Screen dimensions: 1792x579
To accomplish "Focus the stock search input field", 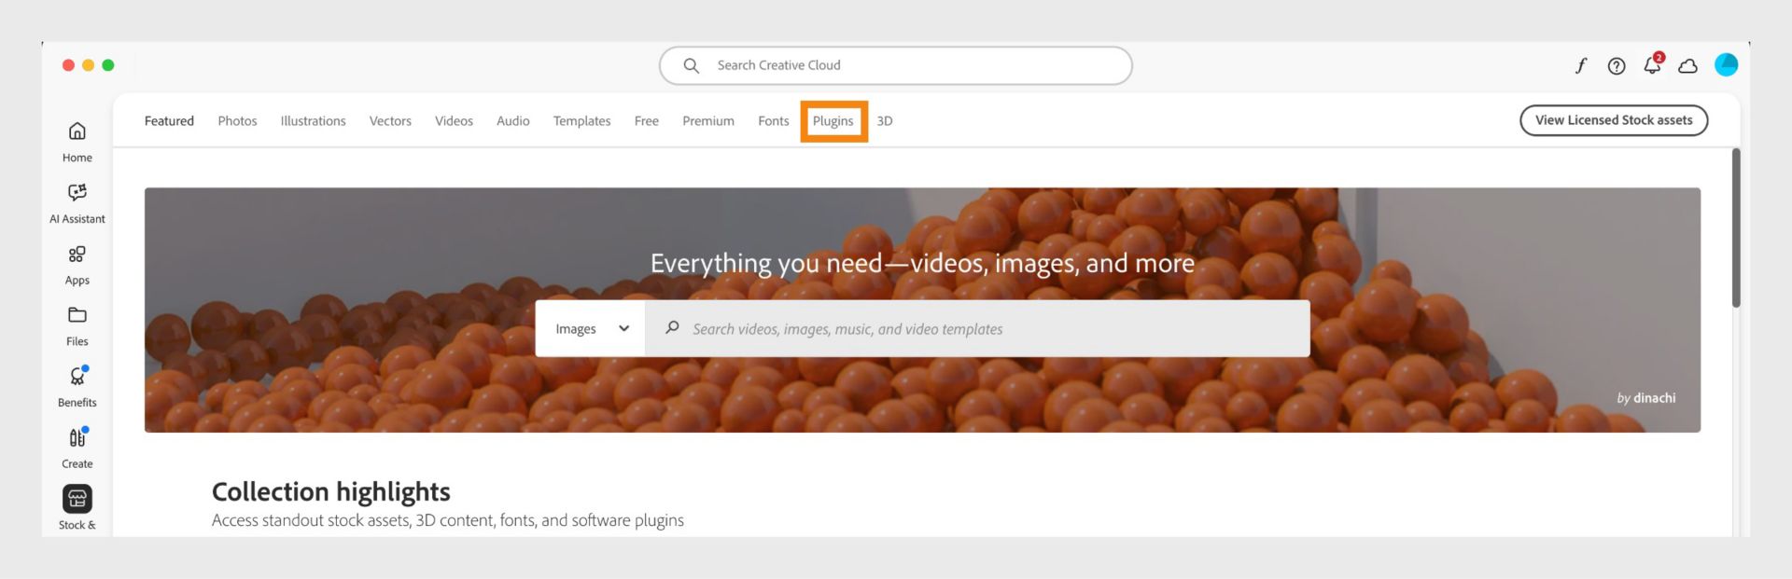I will click(977, 328).
